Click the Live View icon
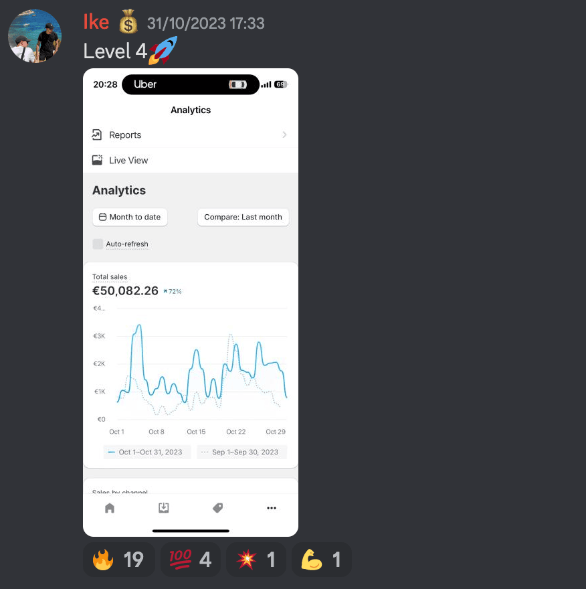The height and width of the screenshot is (589, 586). coord(97,160)
